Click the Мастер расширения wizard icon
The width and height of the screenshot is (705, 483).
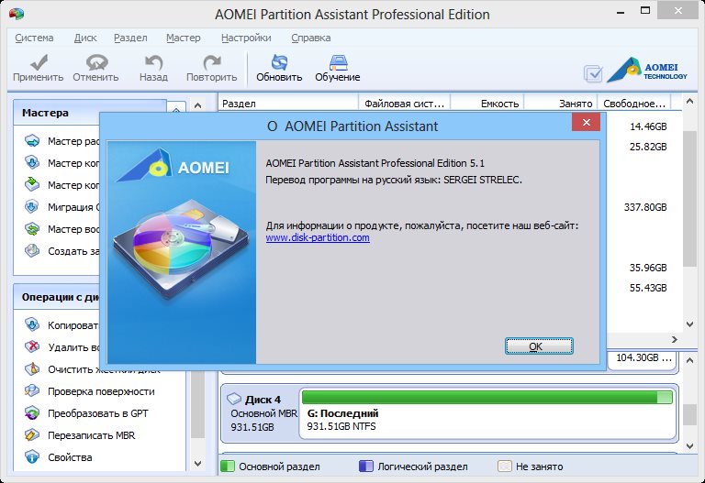pos(32,141)
